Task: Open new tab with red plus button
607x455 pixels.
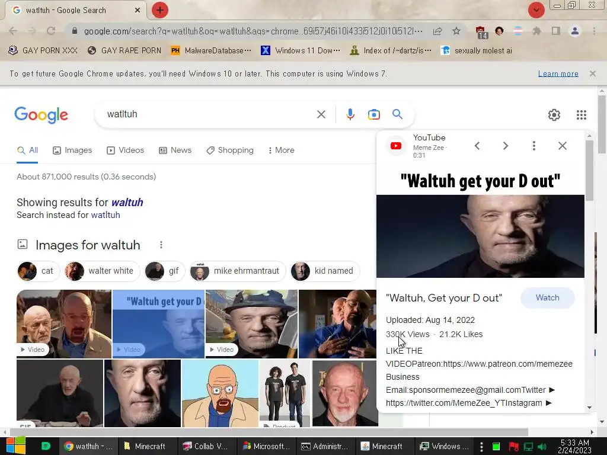Action: 160,10
